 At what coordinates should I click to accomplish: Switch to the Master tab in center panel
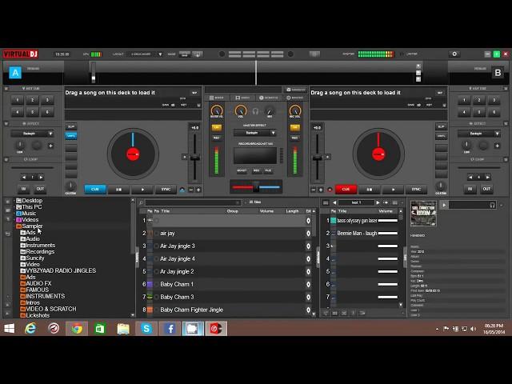[295, 98]
